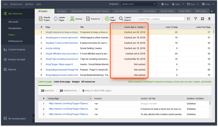Collapse the left sidebar arrow
Viewport: 218px width, 127px height.
click(34, 118)
